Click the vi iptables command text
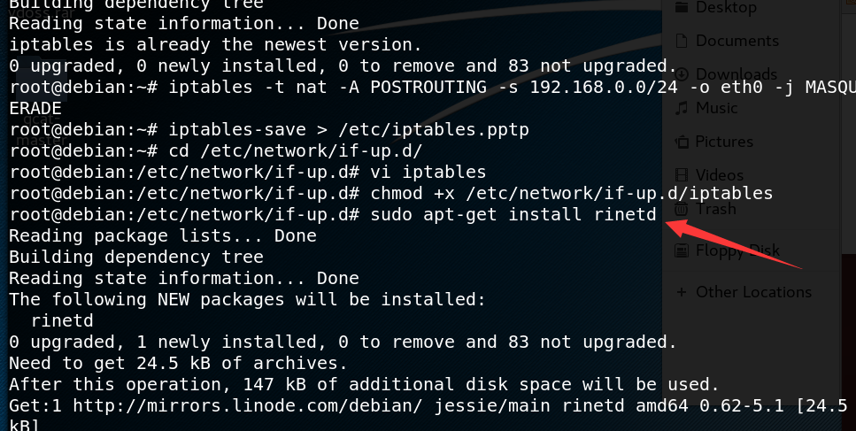The height and width of the screenshot is (431, 856). point(428,172)
